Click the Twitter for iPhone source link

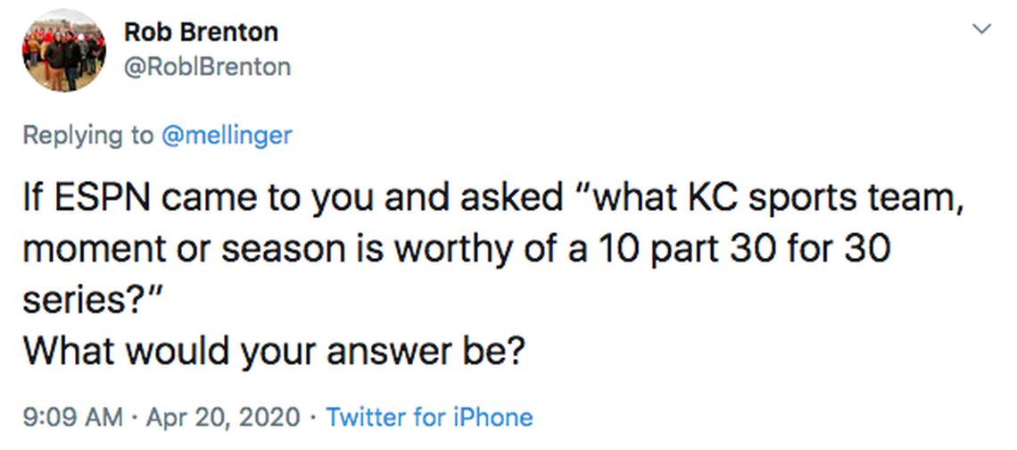pyautogui.click(x=429, y=417)
